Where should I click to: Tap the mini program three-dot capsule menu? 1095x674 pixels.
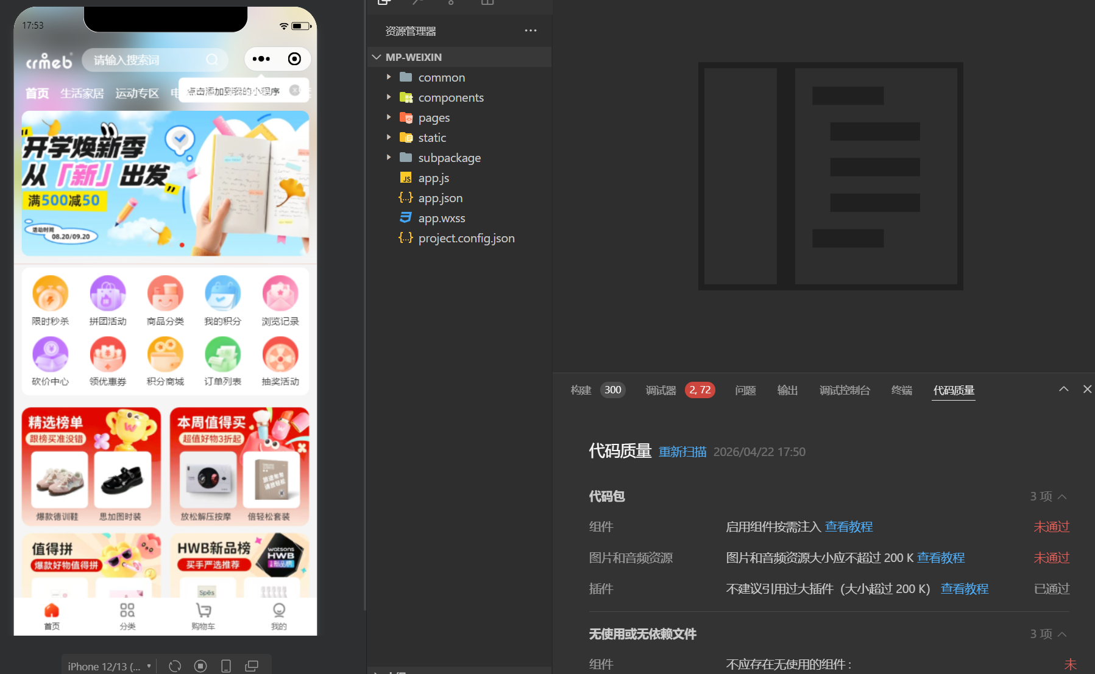coord(261,59)
